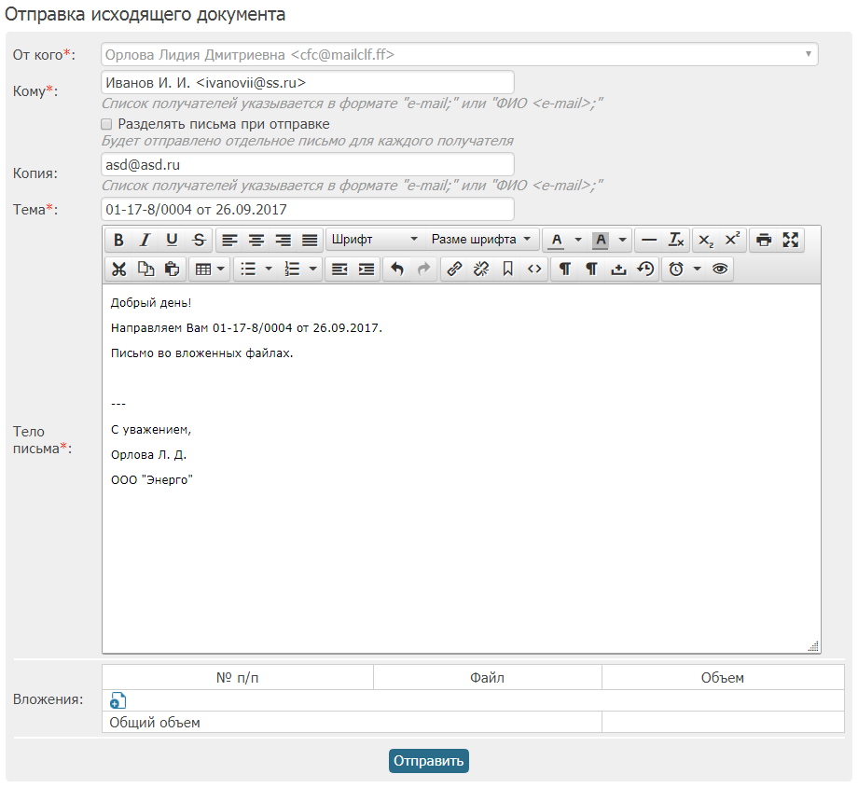The width and height of the screenshot is (858, 788).
Task: Toggle fullscreen editor mode
Action: [790, 240]
